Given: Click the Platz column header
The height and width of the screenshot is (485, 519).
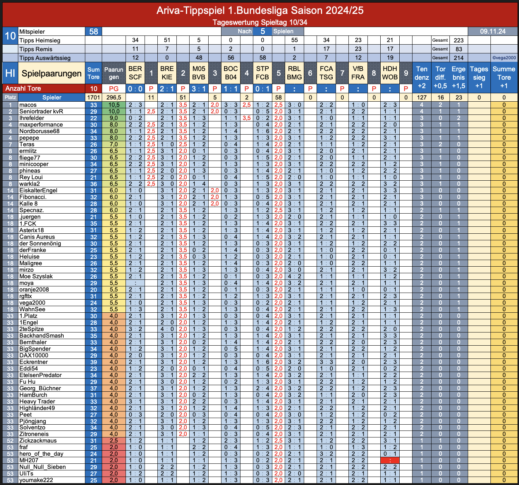Looking at the screenshot, I should [10, 97].
